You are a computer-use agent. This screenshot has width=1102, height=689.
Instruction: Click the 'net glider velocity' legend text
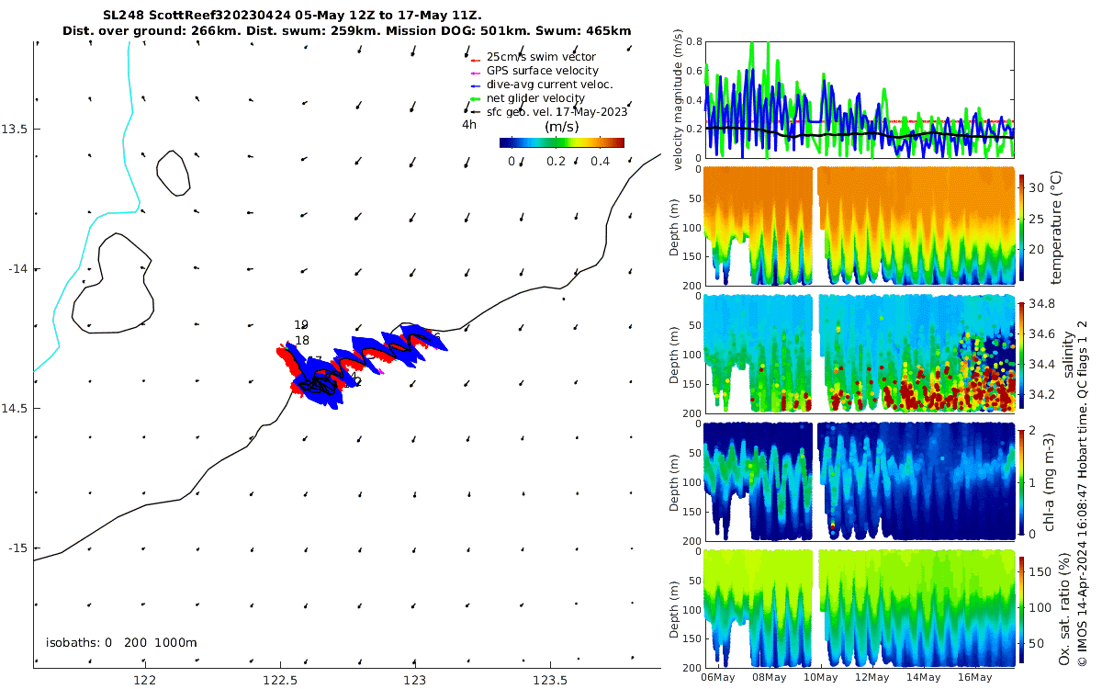[x=535, y=98]
